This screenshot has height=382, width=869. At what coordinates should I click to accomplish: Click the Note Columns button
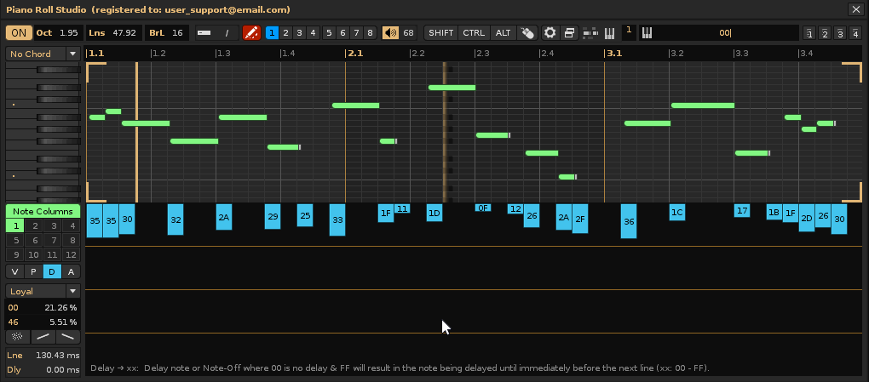(43, 211)
